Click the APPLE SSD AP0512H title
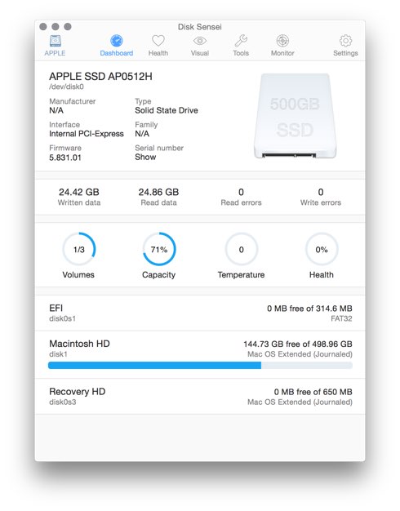Viewport: 400px width, 511px height. [100, 77]
